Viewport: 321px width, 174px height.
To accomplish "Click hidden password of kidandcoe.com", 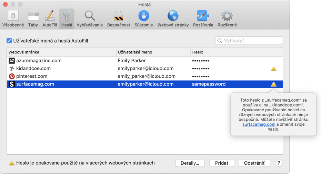I will click(200, 69).
